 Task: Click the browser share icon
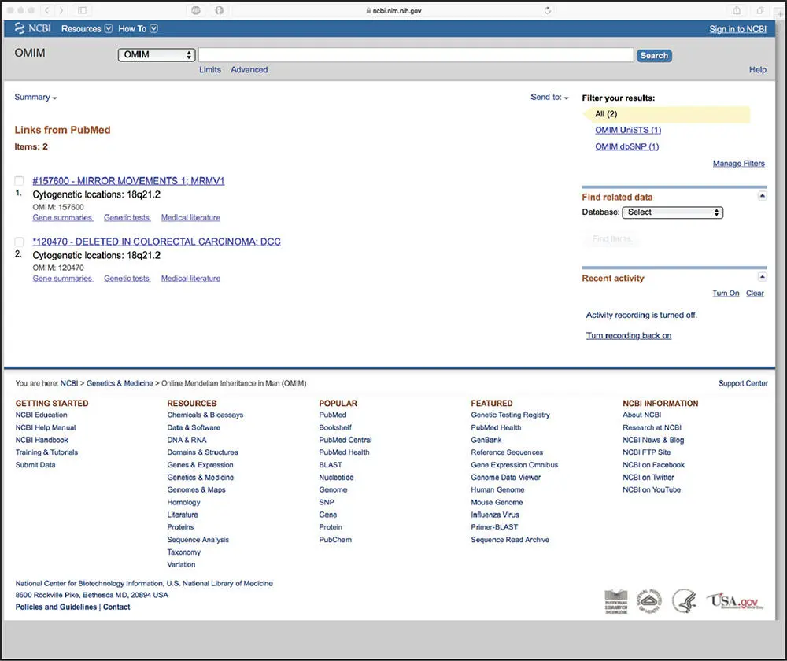coord(737,10)
